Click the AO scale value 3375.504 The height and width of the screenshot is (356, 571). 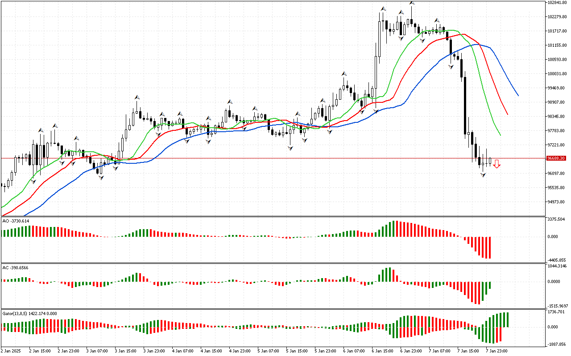tap(556, 219)
